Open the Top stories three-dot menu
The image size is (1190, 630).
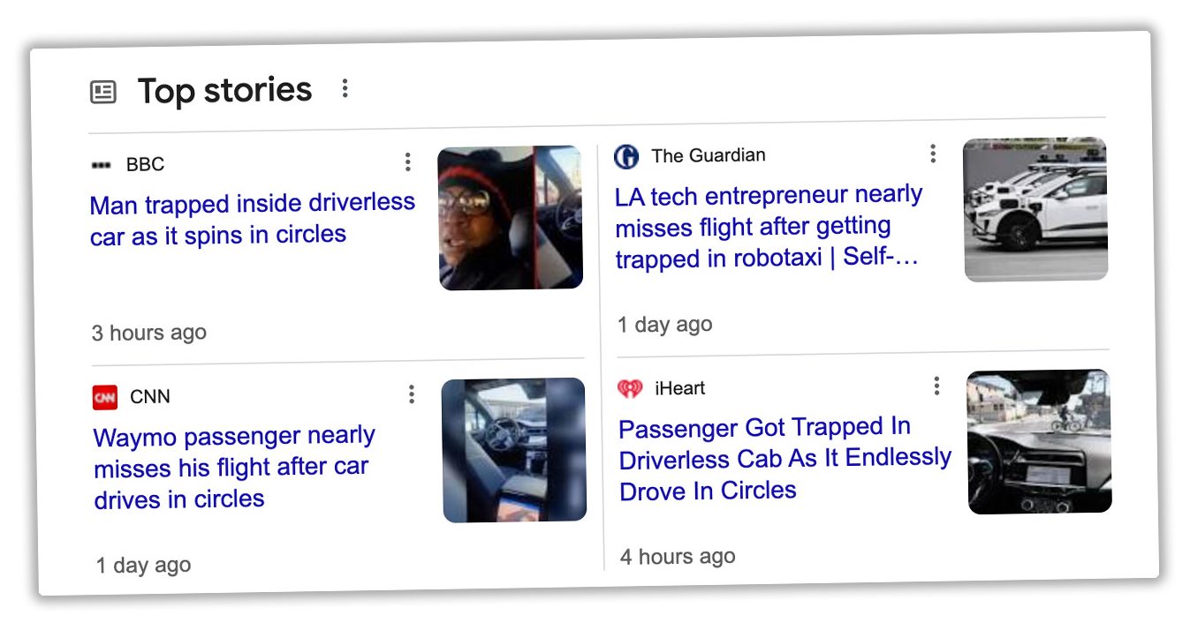(x=345, y=88)
